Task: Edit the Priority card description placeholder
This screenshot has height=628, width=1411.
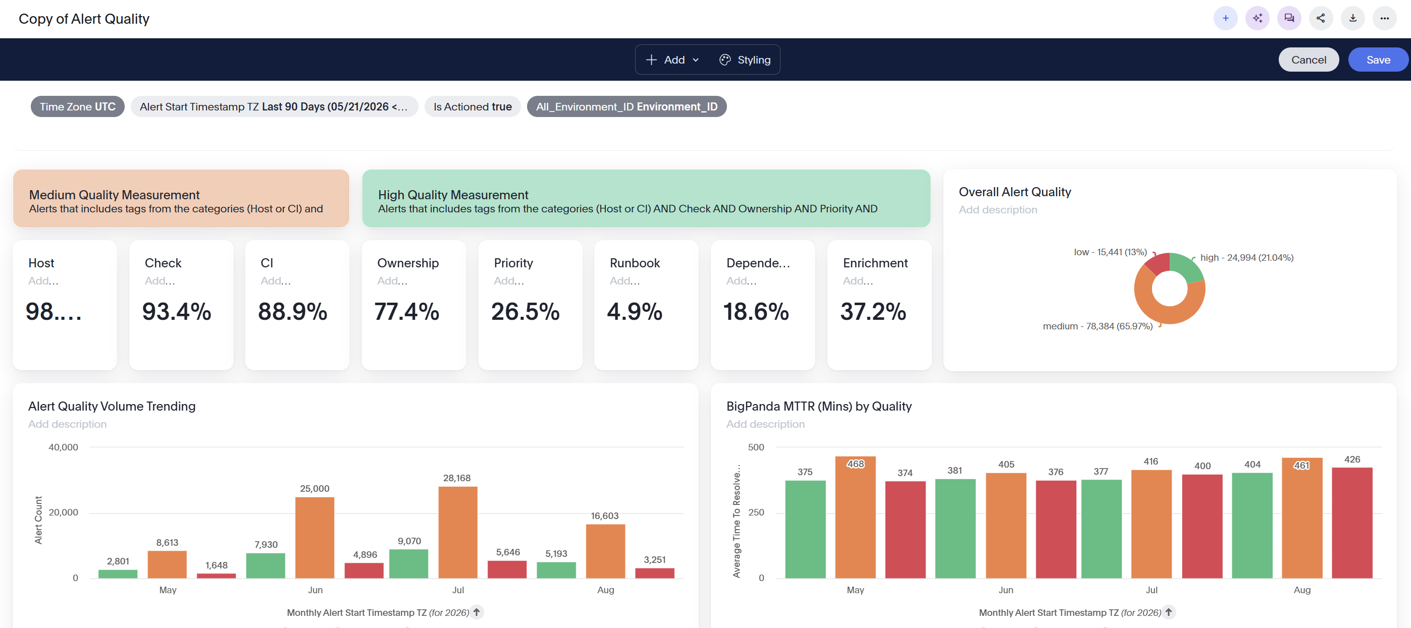Action: 509,281
